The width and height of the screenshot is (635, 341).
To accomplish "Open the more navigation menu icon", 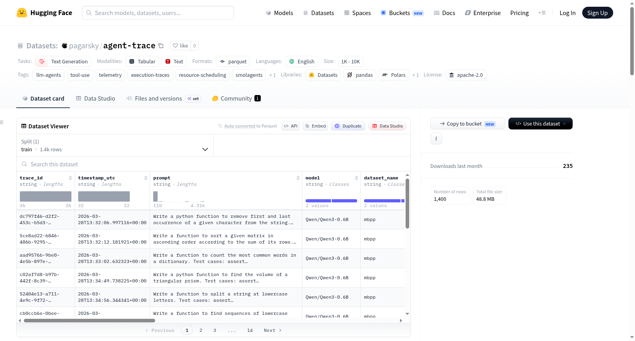I will [542, 13].
